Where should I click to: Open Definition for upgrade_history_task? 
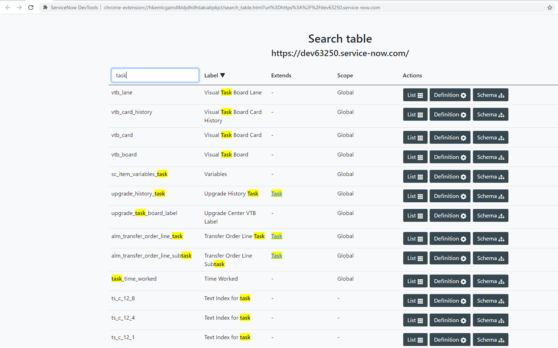coord(450,196)
